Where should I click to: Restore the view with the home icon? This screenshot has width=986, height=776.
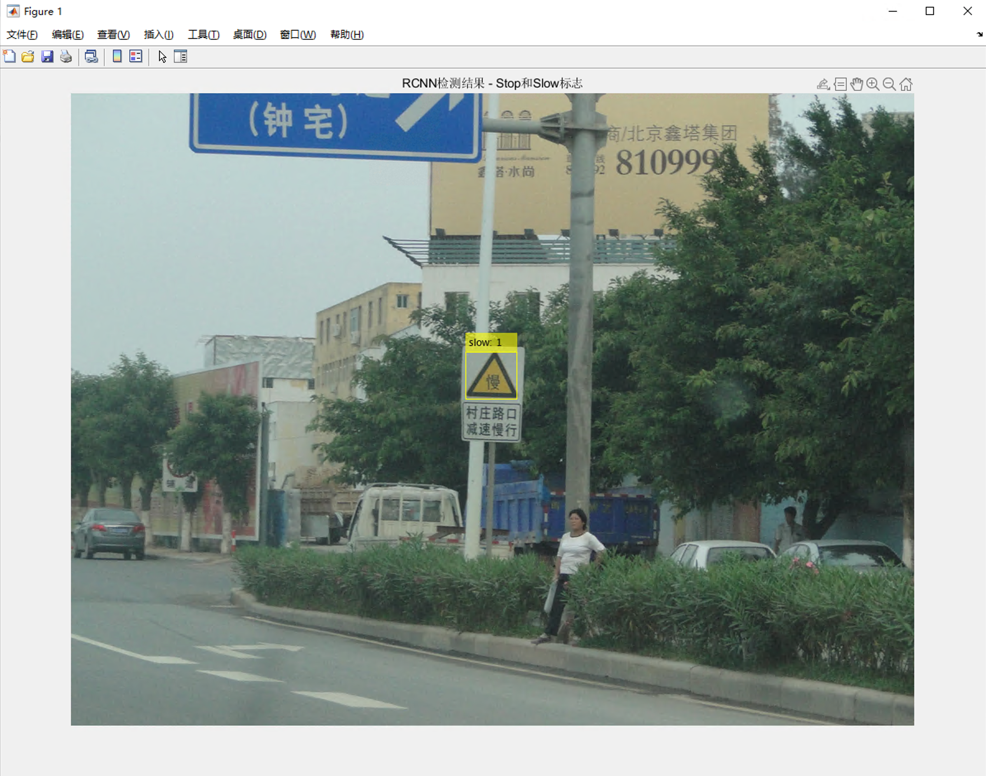click(x=906, y=84)
